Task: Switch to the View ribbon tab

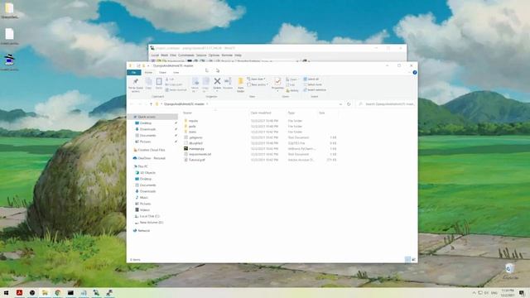Action: click(176, 72)
